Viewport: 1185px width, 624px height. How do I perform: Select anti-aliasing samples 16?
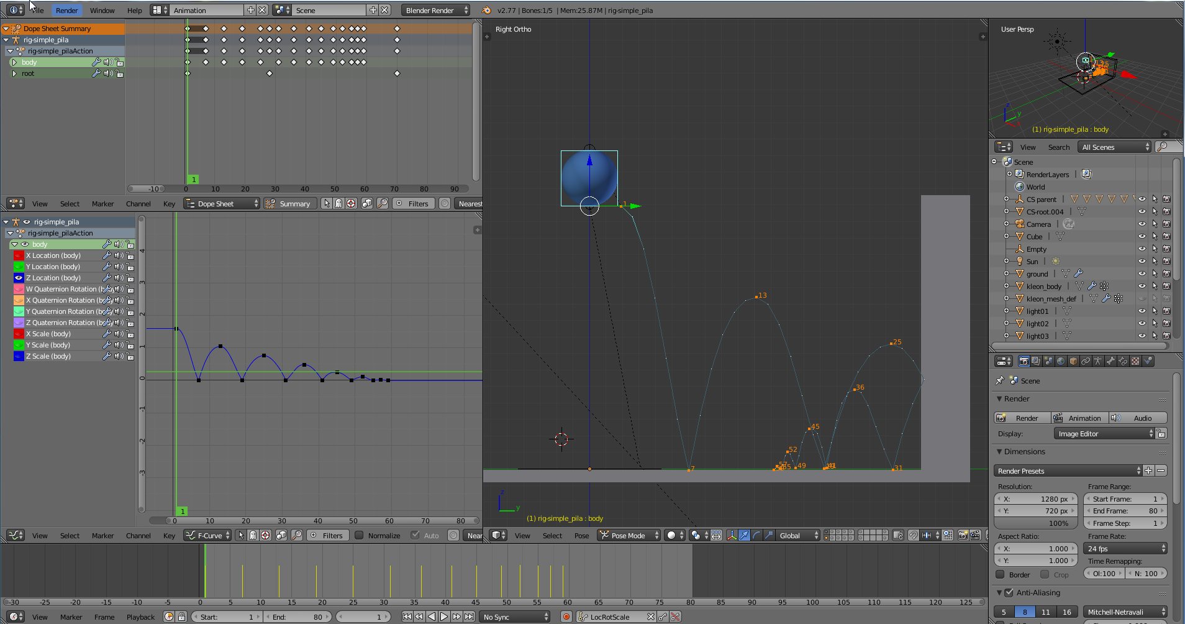pyautogui.click(x=1066, y=612)
